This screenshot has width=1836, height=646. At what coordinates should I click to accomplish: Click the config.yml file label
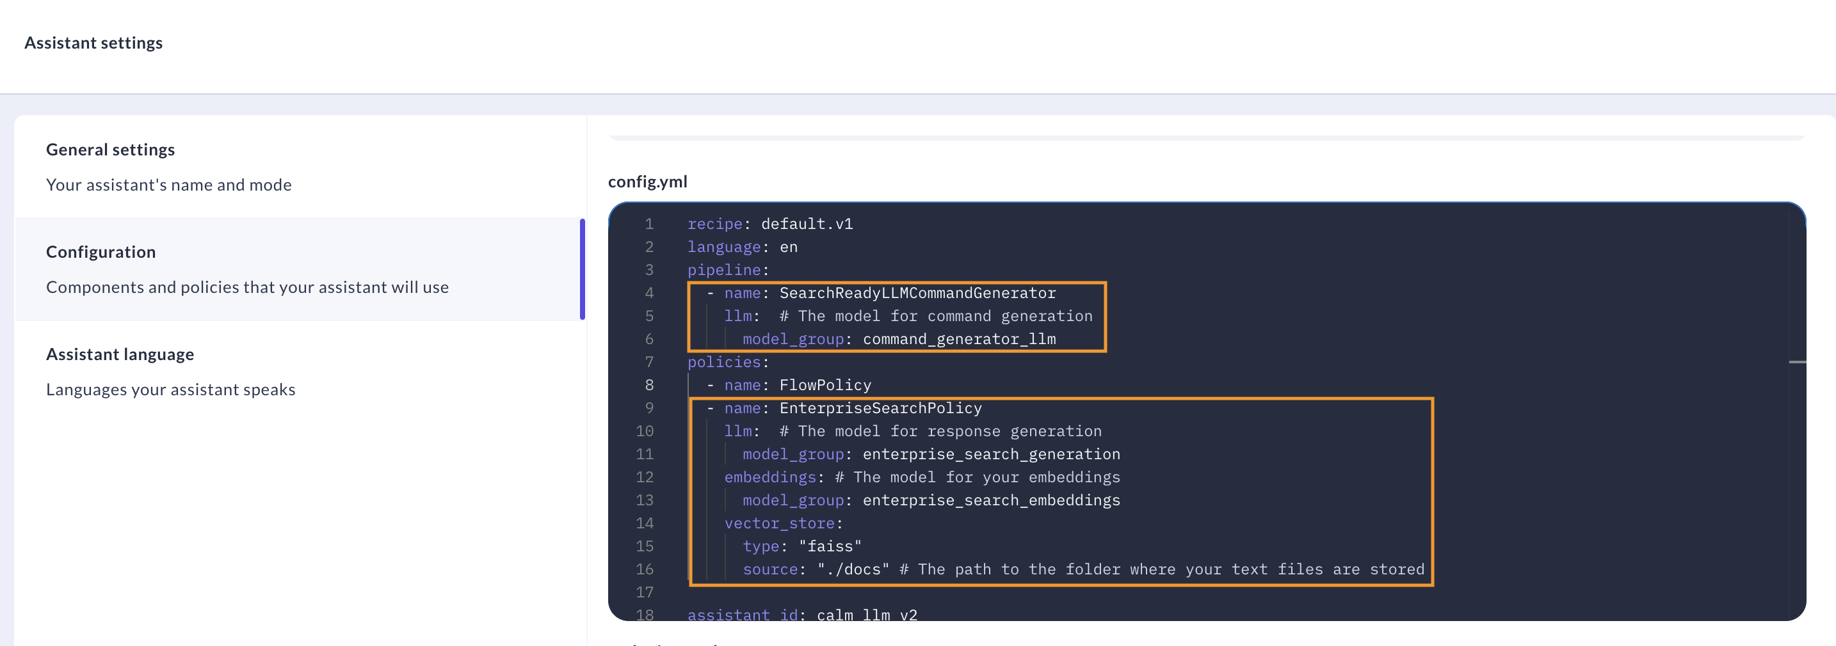point(647,181)
